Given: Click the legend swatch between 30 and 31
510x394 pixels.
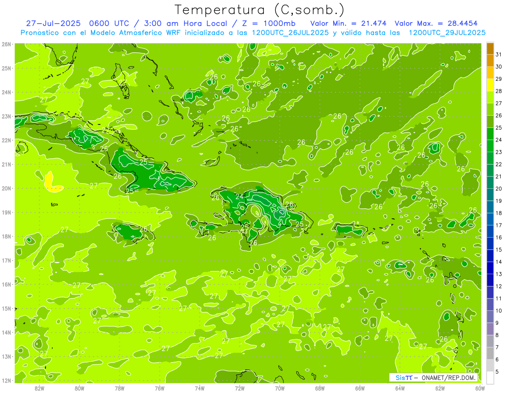Looking at the screenshot, I should (490, 60).
